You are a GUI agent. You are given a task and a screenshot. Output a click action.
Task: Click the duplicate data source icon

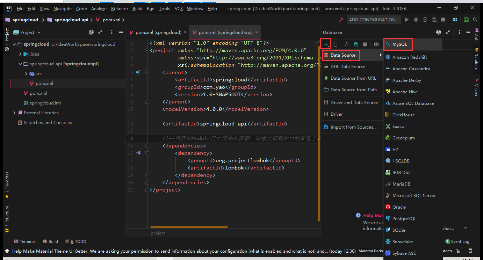point(335,44)
